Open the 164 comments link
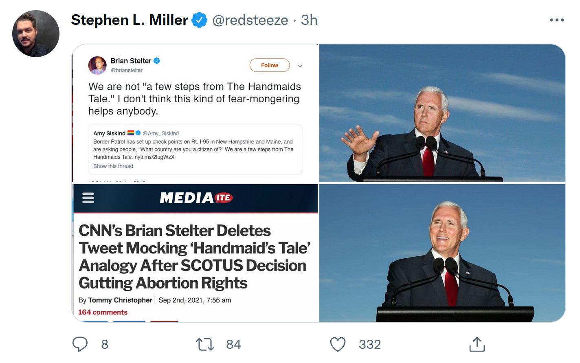This screenshot has width=580, height=363. tap(103, 312)
